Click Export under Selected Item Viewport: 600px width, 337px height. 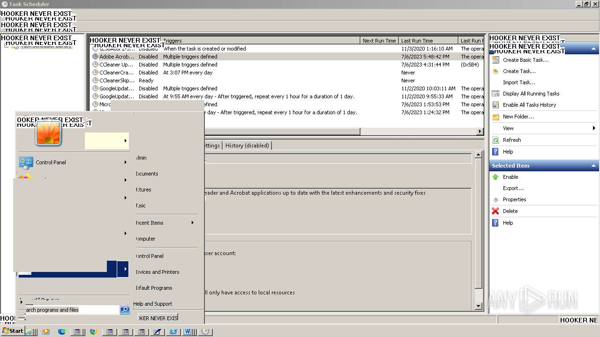pyautogui.click(x=513, y=188)
